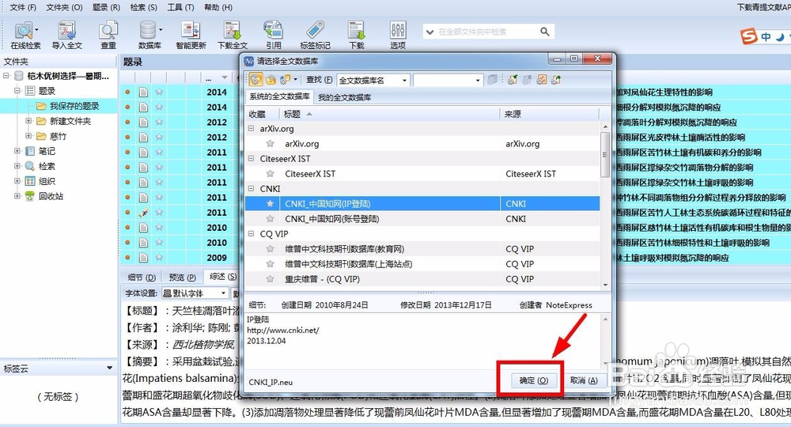The width and height of the screenshot is (791, 427).
Task: Expand the 新建文件夹 folder in tree
Action: (28, 121)
